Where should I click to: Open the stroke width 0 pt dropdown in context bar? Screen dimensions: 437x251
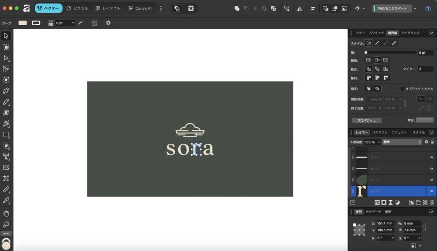coord(73,23)
